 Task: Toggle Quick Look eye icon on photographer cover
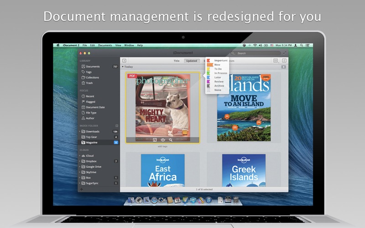163,140
